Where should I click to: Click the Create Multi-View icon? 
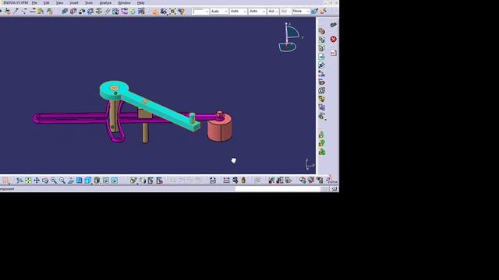pos(79,180)
